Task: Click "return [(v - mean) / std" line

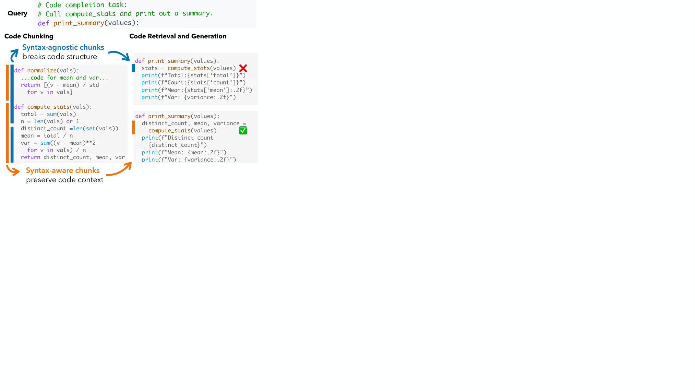Action: 60,85
